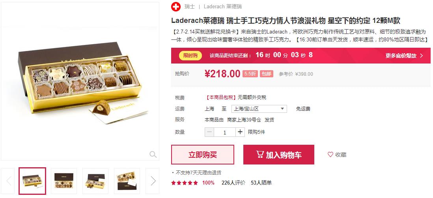Click the quantity input field

click(x=225, y=132)
